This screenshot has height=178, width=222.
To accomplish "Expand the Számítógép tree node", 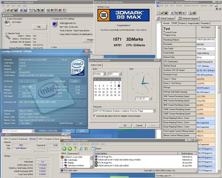I will pos(62,160).
